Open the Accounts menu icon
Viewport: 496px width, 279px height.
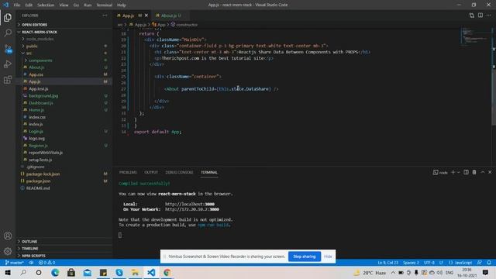click(x=8, y=236)
